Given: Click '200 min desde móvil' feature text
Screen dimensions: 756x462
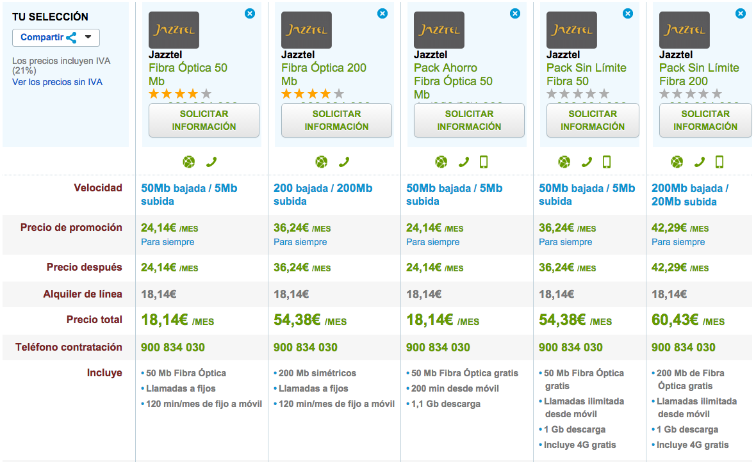Looking at the screenshot, I should click(455, 388).
